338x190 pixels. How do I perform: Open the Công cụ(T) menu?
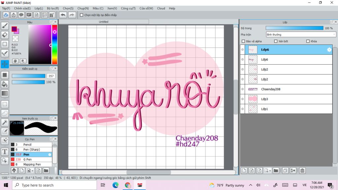tap(128, 8)
